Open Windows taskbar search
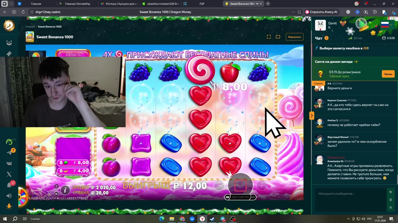The height and width of the screenshot is (223, 398). (15, 219)
